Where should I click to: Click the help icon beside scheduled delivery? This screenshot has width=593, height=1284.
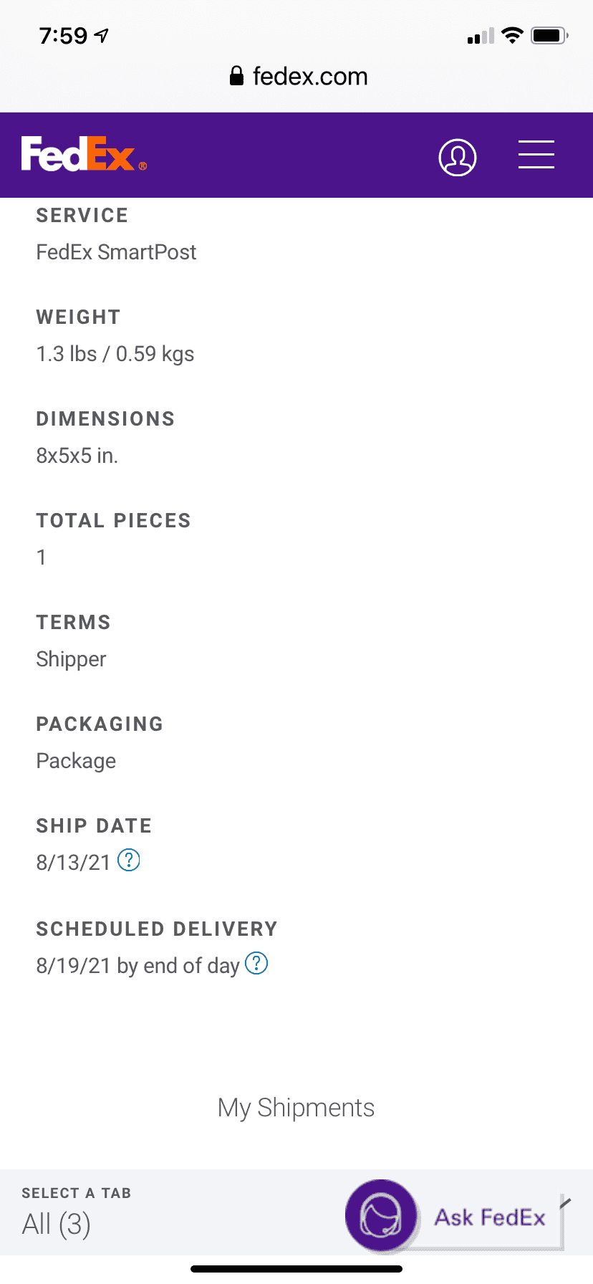click(256, 963)
